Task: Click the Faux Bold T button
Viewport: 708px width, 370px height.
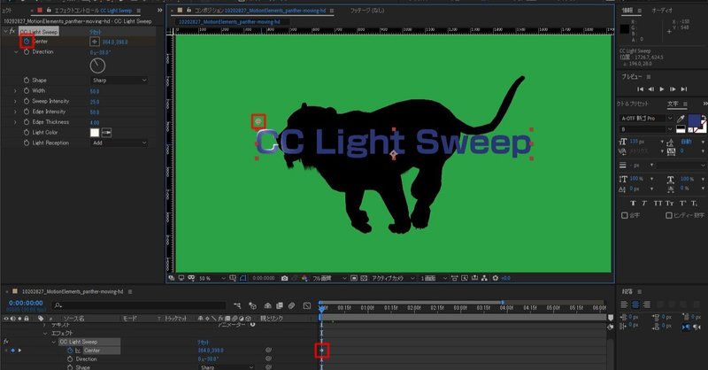Action: point(633,204)
